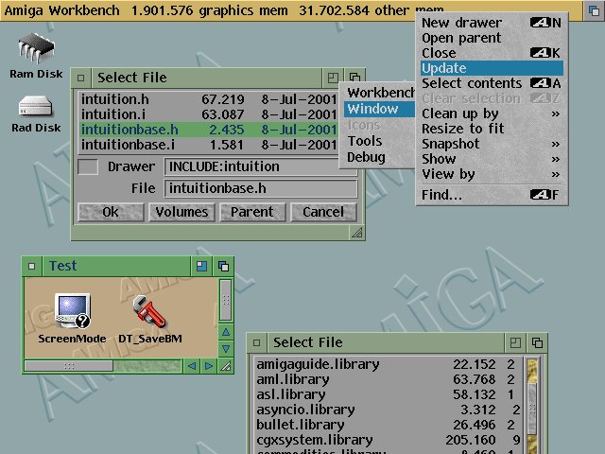This screenshot has height=454, width=605.
Task: Toggle the small box beside Drawer label
Action: coord(88,166)
